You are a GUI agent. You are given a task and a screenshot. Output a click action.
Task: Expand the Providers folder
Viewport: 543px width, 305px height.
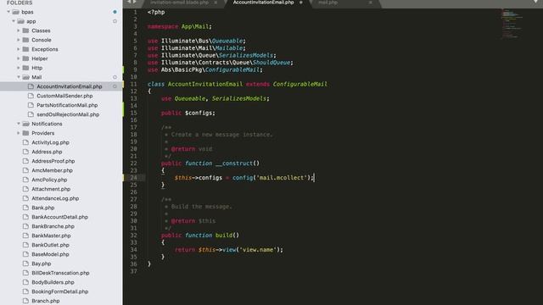click(x=19, y=133)
